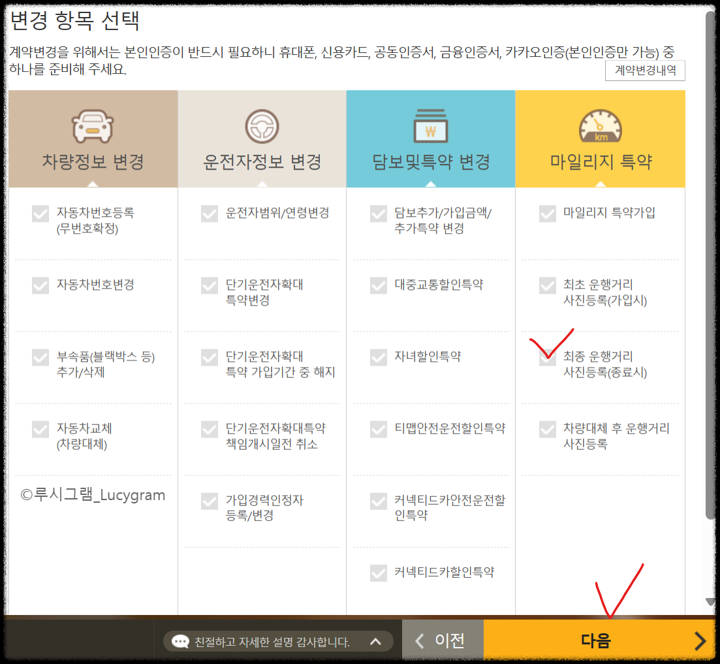Viewport: 720px width, 664px height.
Task: Check 최종 운행거리 사진등록(종료시) checkbox
Action: [548, 357]
